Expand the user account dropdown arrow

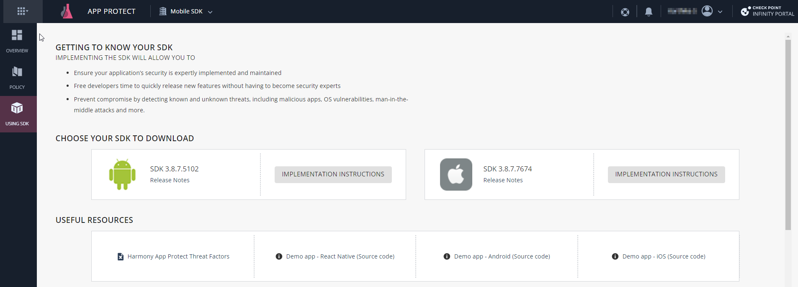click(720, 12)
